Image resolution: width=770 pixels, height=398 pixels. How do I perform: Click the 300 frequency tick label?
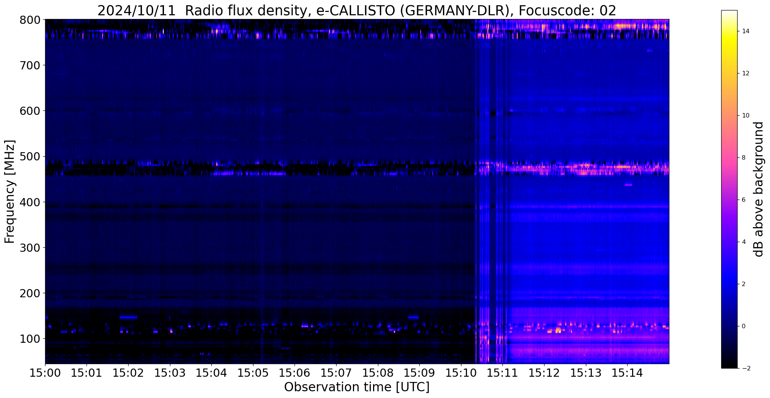point(29,248)
